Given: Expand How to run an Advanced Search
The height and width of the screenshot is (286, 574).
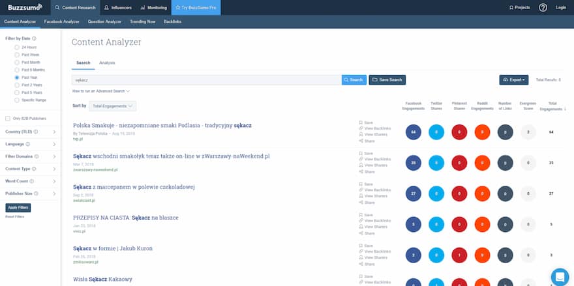Looking at the screenshot, I should 101,91.
